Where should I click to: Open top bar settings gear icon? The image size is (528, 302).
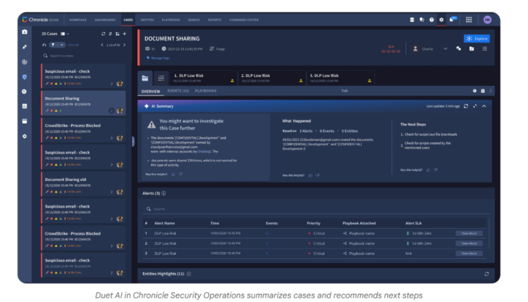pos(442,20)
